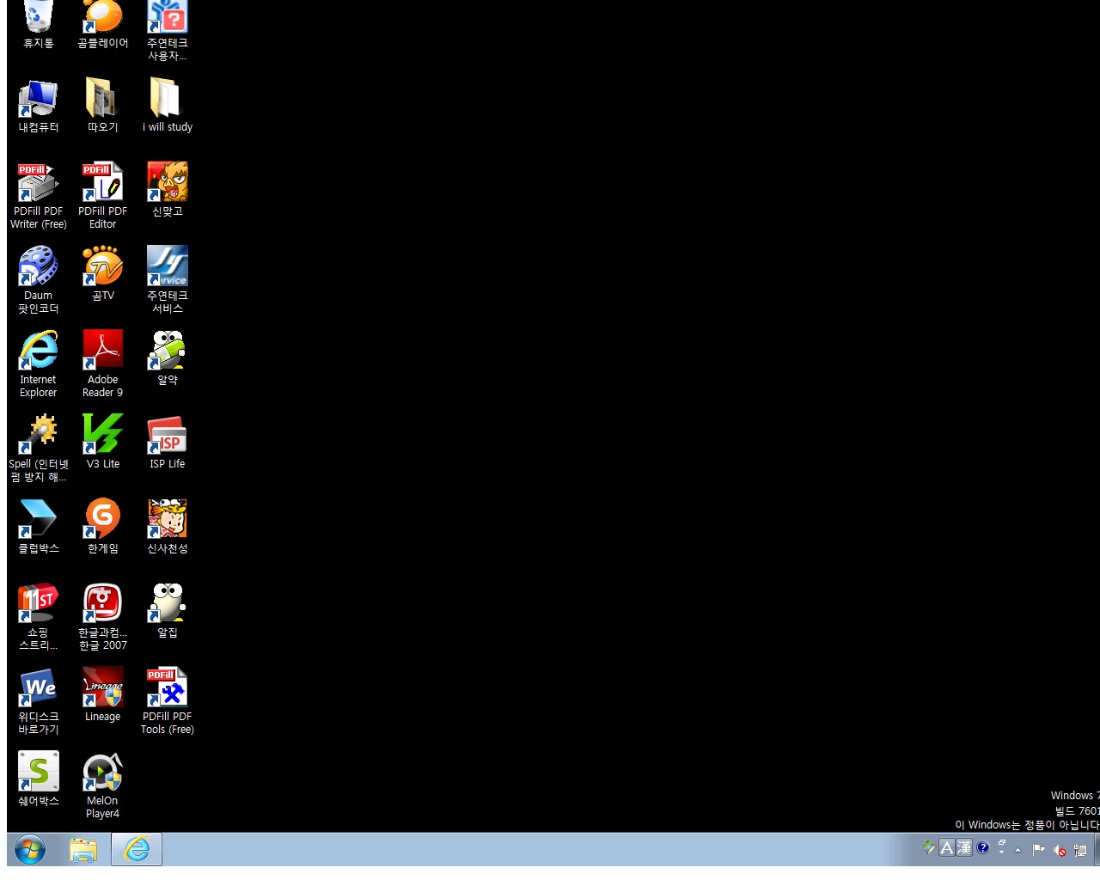
Task: Select the Spell (인터넷 스팸 방지) shortcut
Action: [x=38, y=449]
